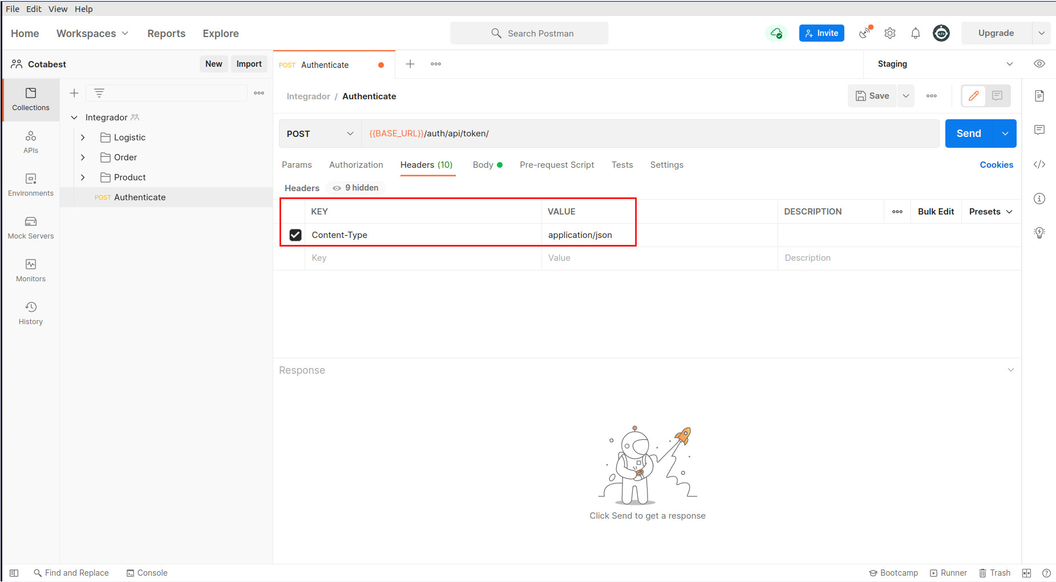Open the Staging environment dropdown

coord(944,64)
